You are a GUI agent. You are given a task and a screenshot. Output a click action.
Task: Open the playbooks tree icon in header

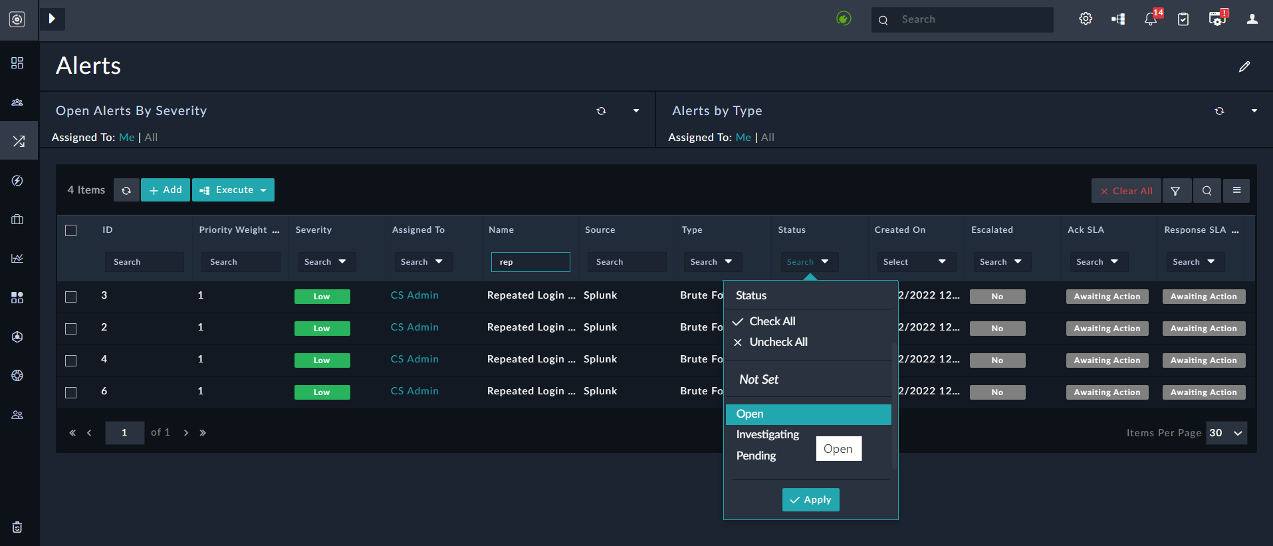pos(1118,19)
